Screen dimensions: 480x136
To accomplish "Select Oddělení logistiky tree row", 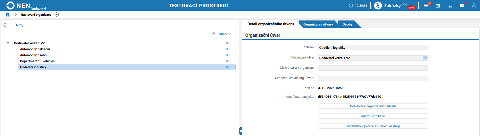I will 127,67.
